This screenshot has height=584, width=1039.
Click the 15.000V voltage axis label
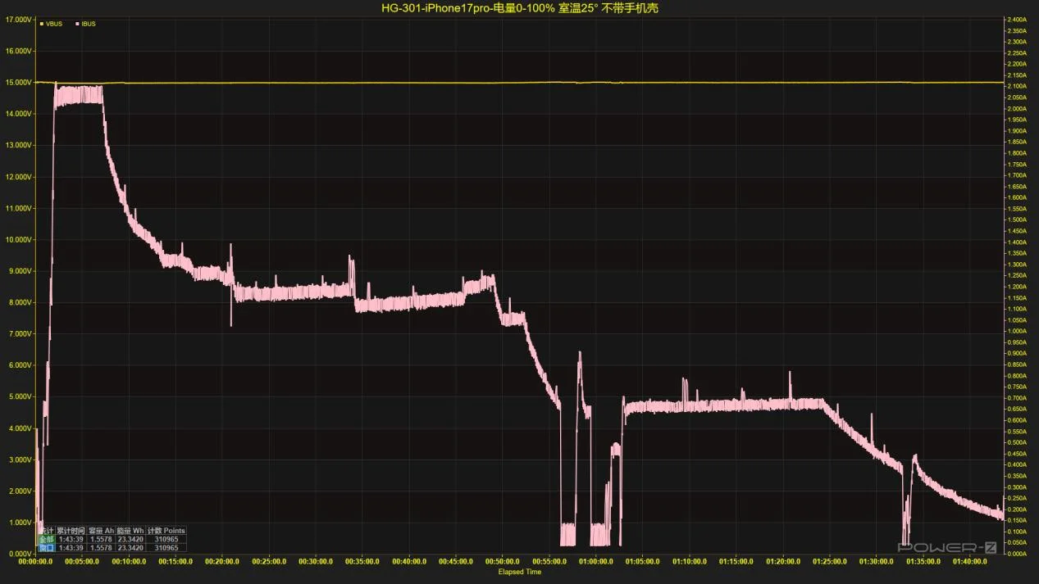(18, 82)
